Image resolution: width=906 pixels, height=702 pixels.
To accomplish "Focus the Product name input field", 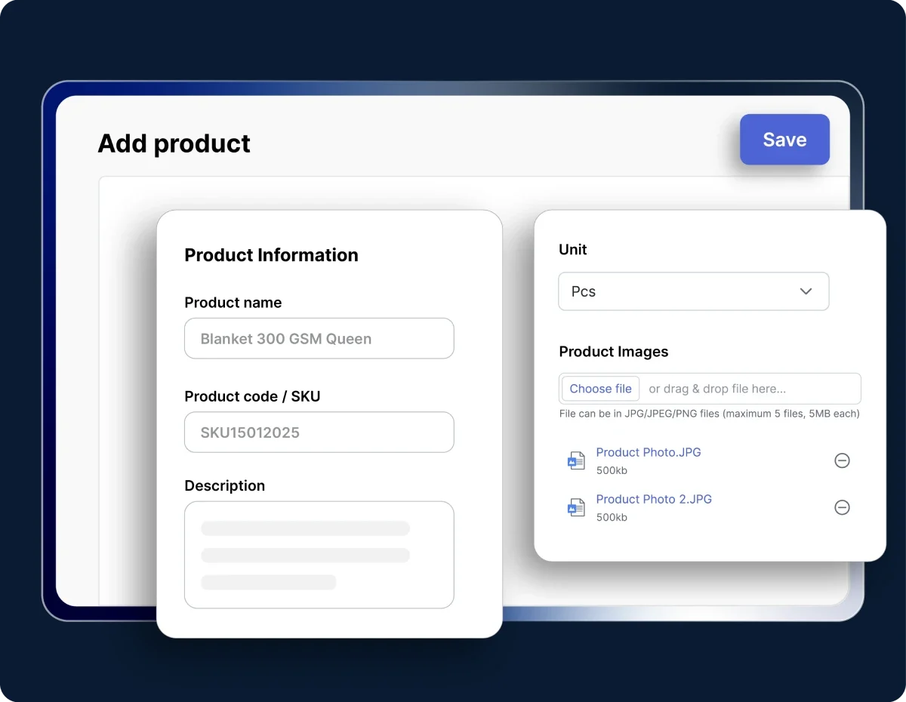I will pos(319,339).
